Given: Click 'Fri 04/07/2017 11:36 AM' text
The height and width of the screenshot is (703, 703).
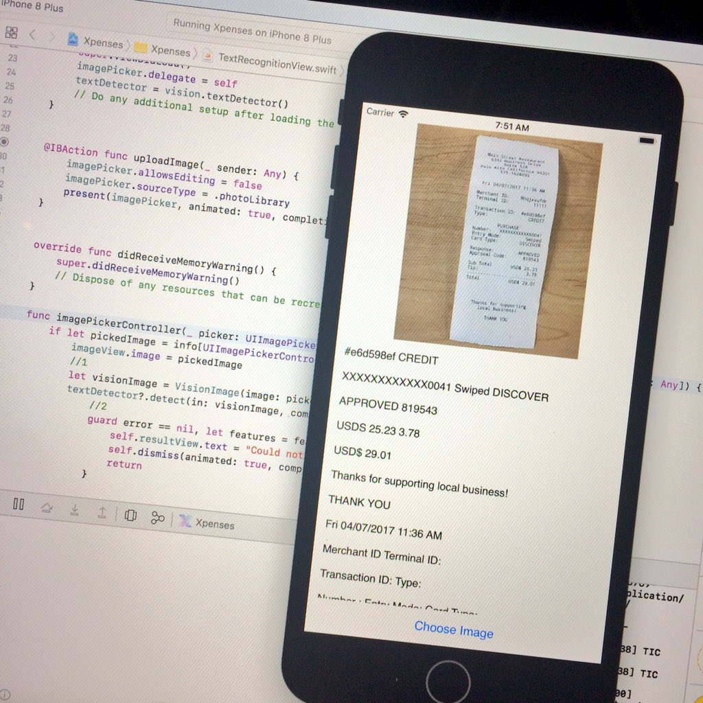Looking at the screenshot, I should click(384, 529).
